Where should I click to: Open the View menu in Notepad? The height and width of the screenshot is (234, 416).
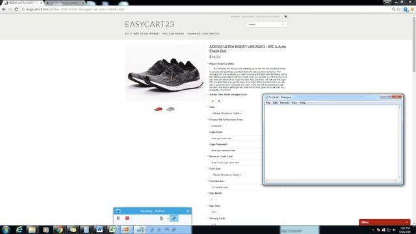pos(294,103)
